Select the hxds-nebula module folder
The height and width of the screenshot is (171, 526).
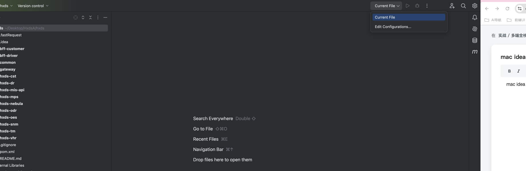coord(11,104)
